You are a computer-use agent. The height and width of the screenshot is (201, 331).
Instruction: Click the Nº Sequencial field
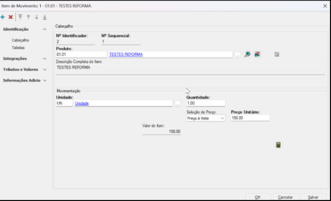tap(121, 42)
